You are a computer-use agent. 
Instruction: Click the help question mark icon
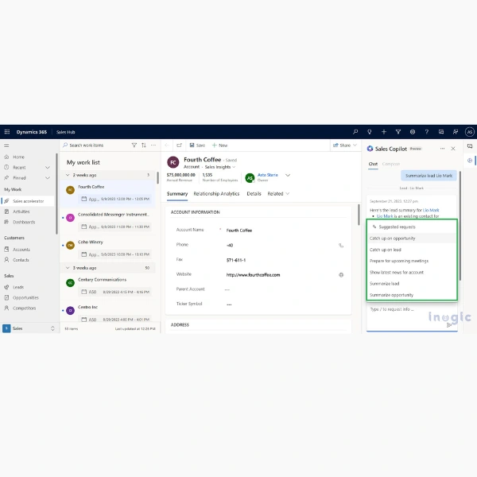tap(426, 132)
